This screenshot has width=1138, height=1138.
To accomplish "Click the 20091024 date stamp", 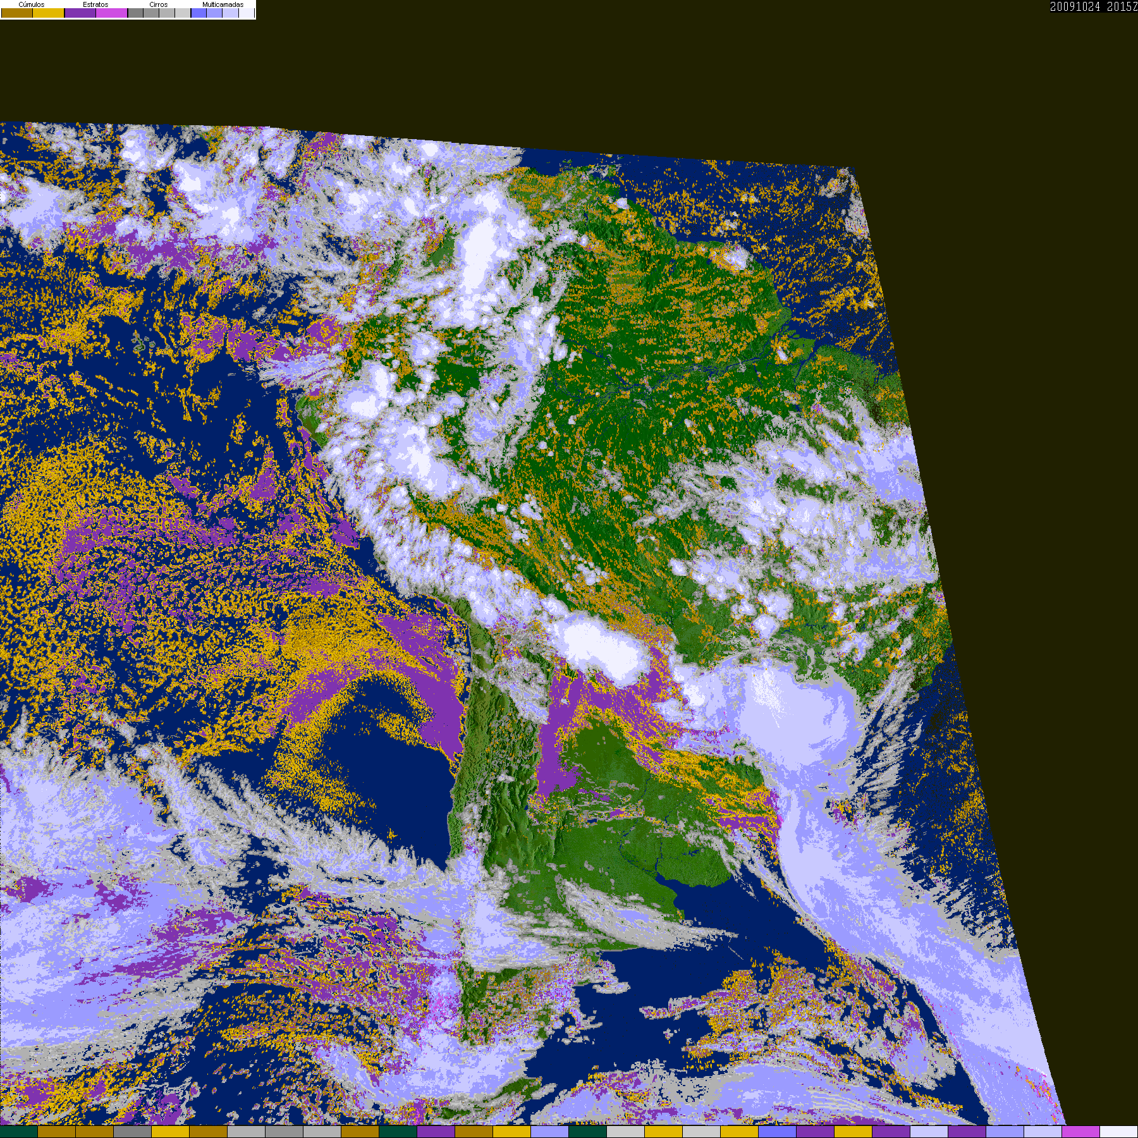I will point(1075,6).
